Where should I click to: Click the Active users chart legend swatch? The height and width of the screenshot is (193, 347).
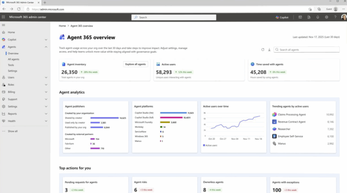(204, 145)
